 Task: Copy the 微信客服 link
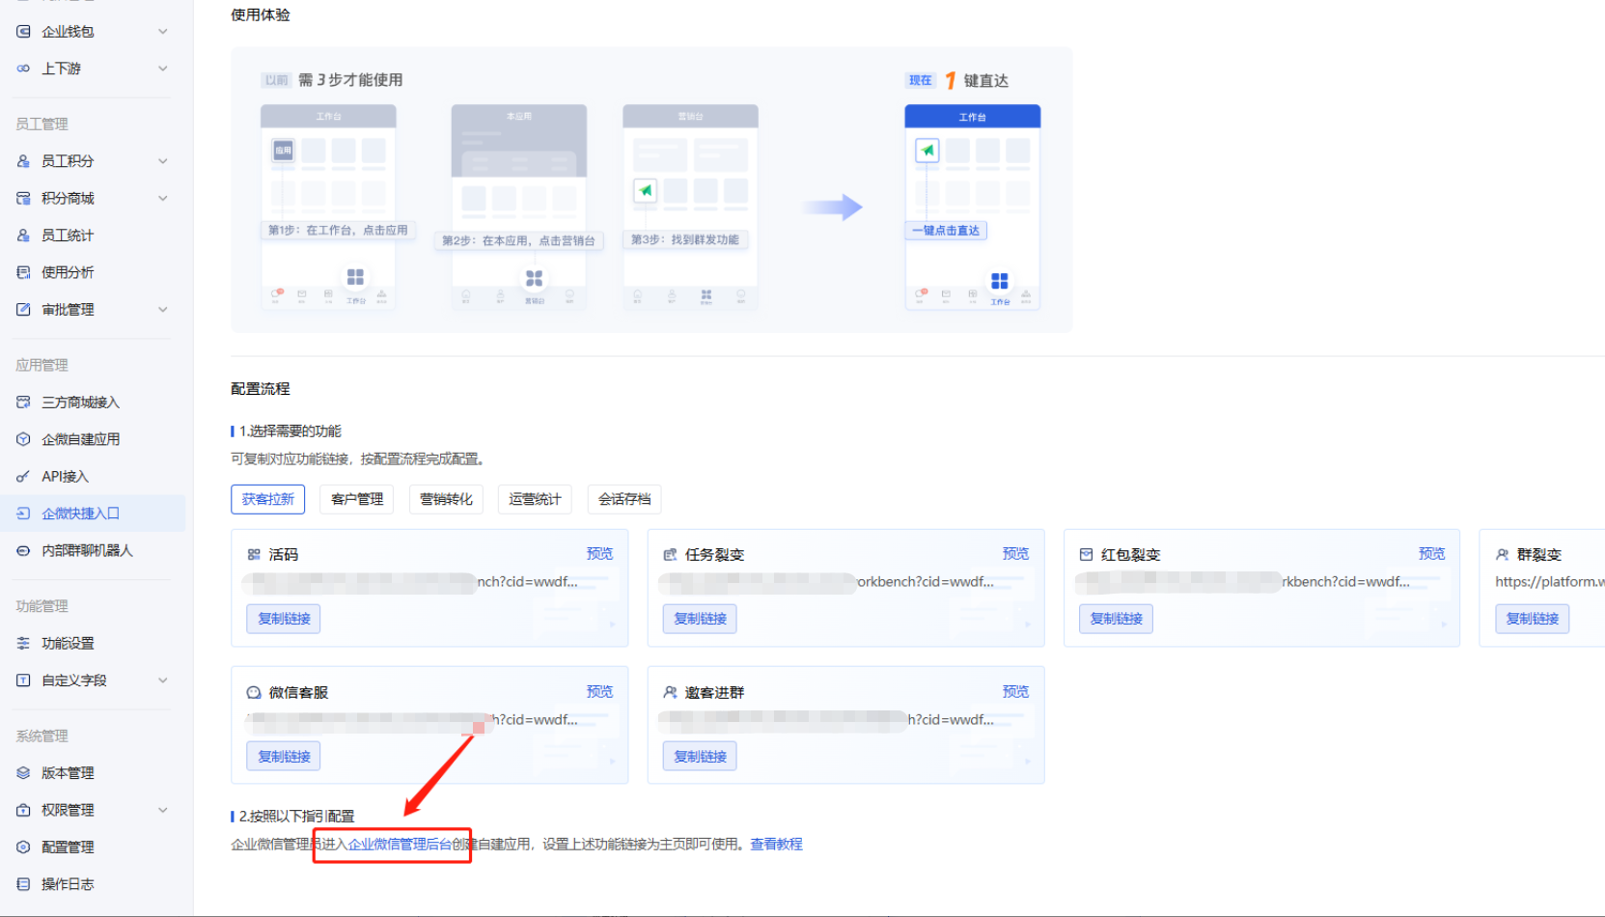click(284, 757)
